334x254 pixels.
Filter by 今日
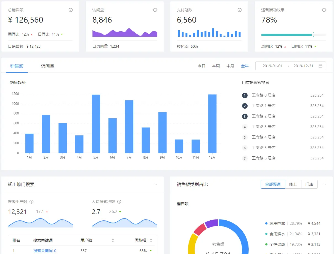click(202, 66)
